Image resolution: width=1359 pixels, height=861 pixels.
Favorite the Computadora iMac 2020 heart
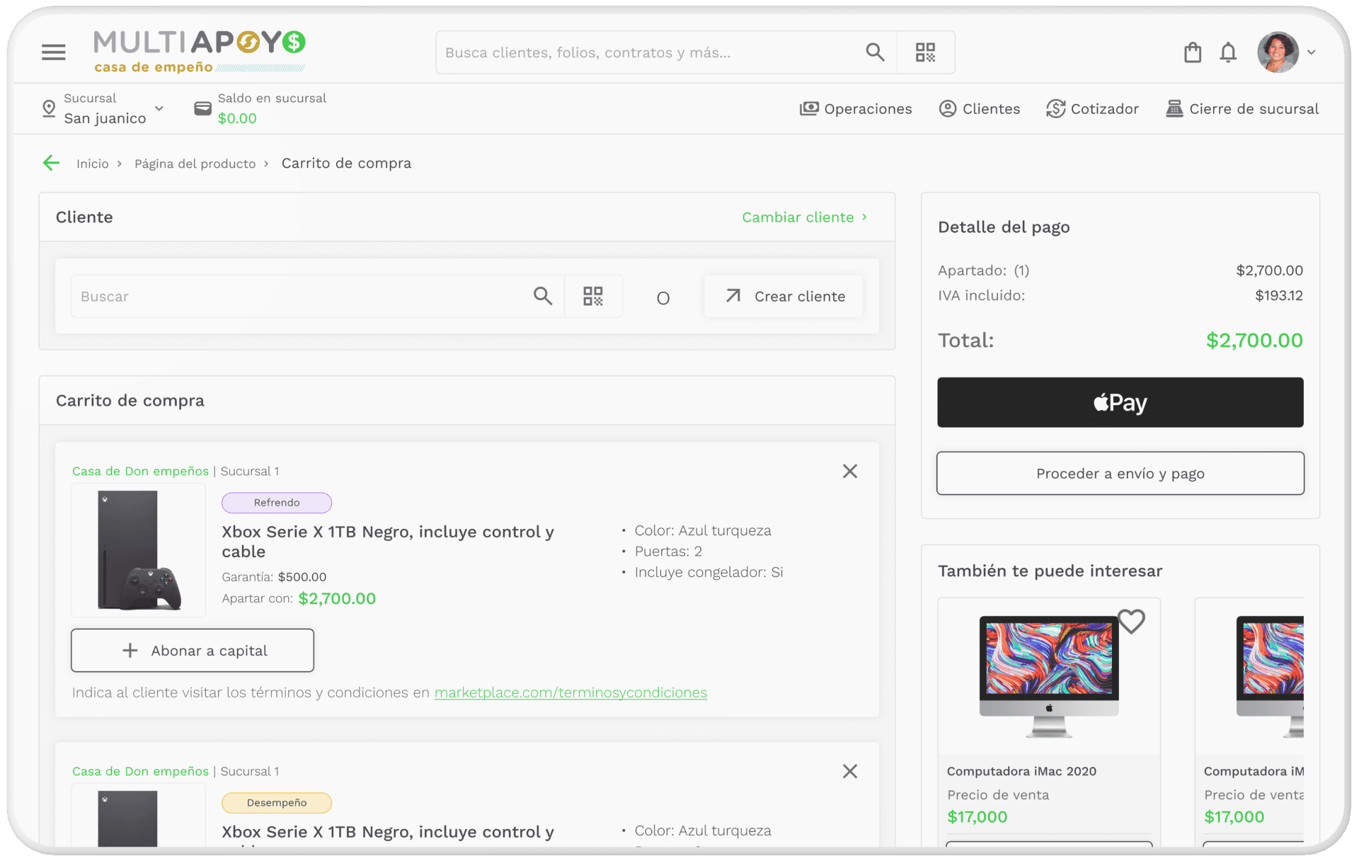(x=1131, y=622)
